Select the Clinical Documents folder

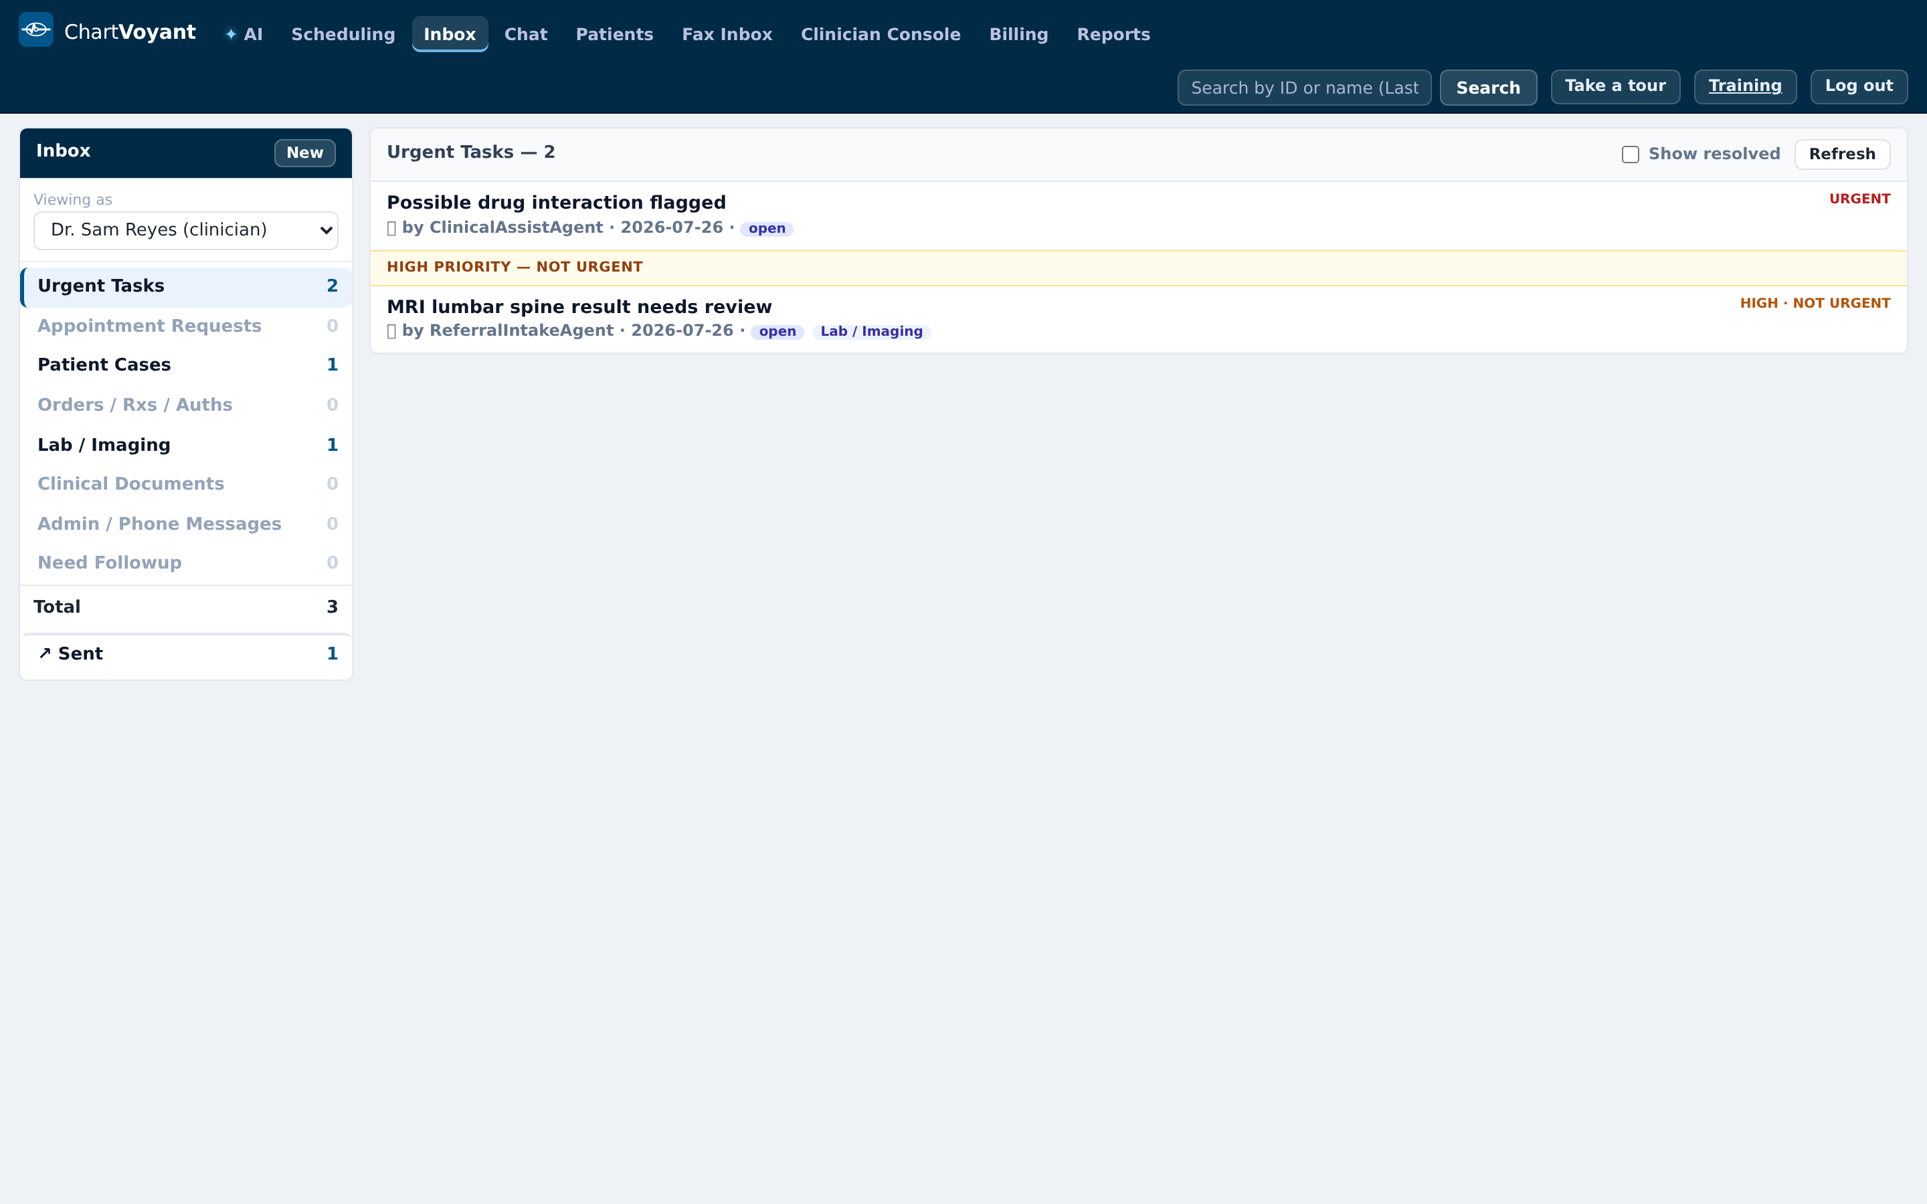185,484
